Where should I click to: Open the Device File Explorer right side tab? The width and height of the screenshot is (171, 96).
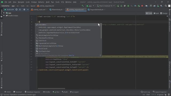170,69
